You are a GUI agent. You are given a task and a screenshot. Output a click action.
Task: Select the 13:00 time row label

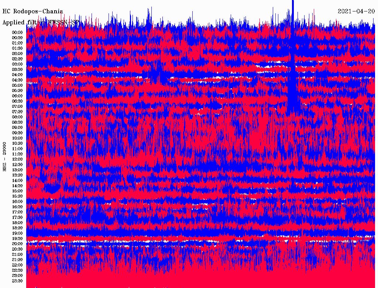(17, 170)
